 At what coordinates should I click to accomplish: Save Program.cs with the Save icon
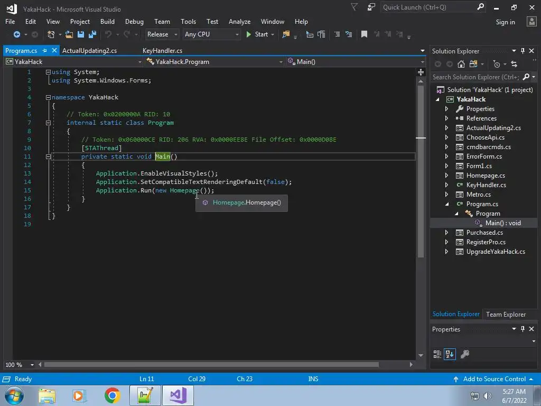pos(81,34)
